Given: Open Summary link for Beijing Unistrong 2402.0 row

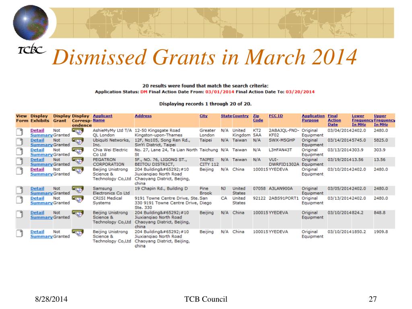Looking at the screenshot, I should 41,174.
